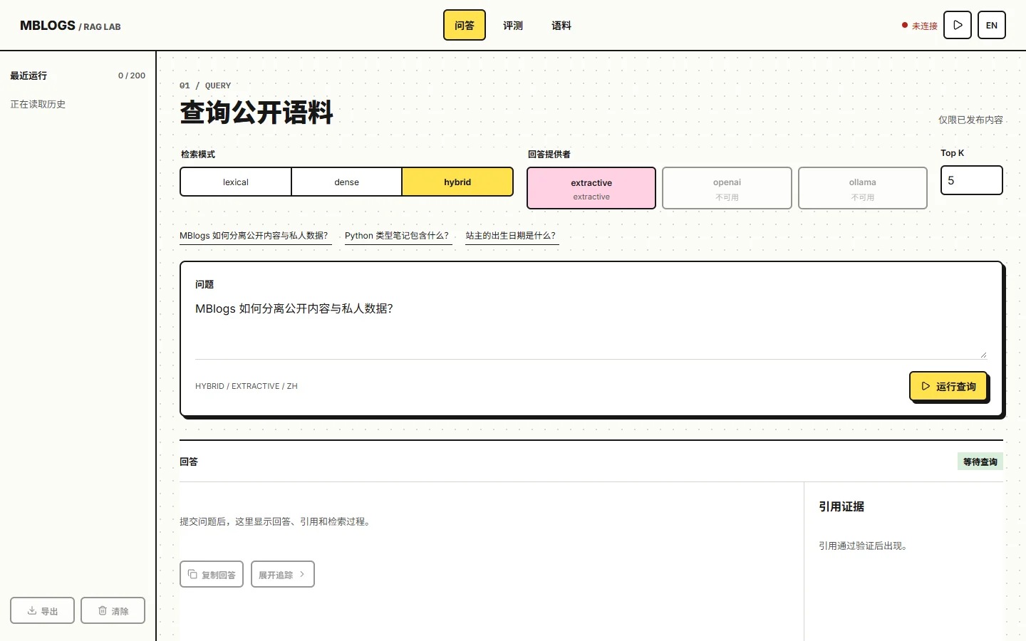Pick sample question Python 类型笔记包含什么

(x=397, y=236)
